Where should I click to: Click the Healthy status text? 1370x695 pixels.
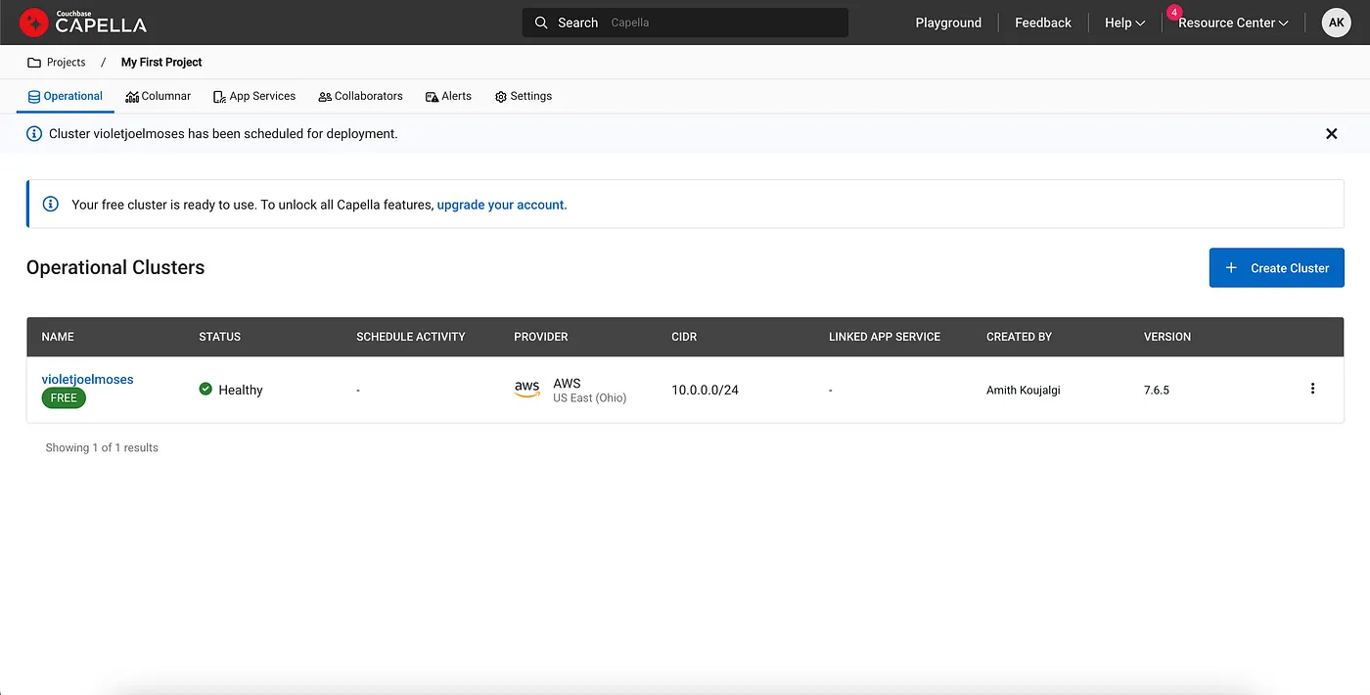(241, 390)
